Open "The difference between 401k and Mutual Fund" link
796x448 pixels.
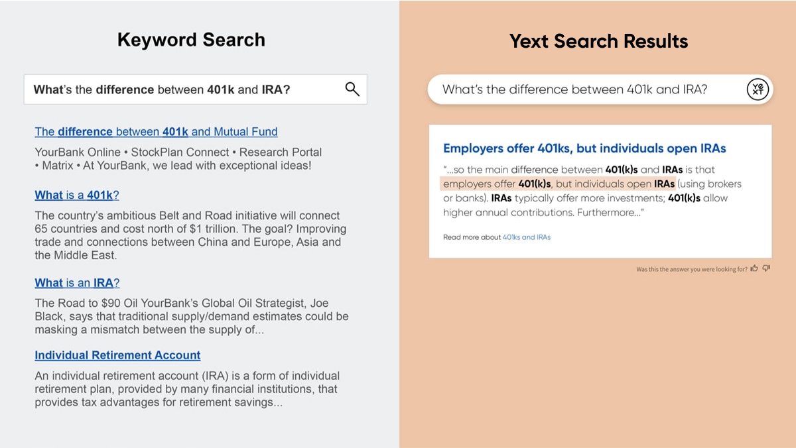coord(156,132)
